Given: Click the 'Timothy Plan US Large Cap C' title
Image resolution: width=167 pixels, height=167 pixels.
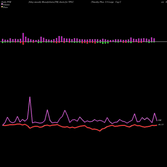Looking at the screenshot, I should (106, 2).
